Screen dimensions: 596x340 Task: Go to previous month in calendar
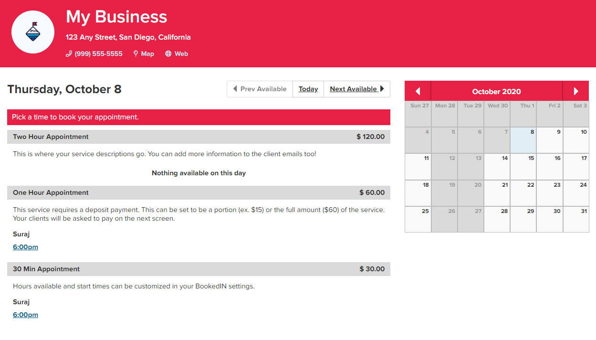coord(418,91)
